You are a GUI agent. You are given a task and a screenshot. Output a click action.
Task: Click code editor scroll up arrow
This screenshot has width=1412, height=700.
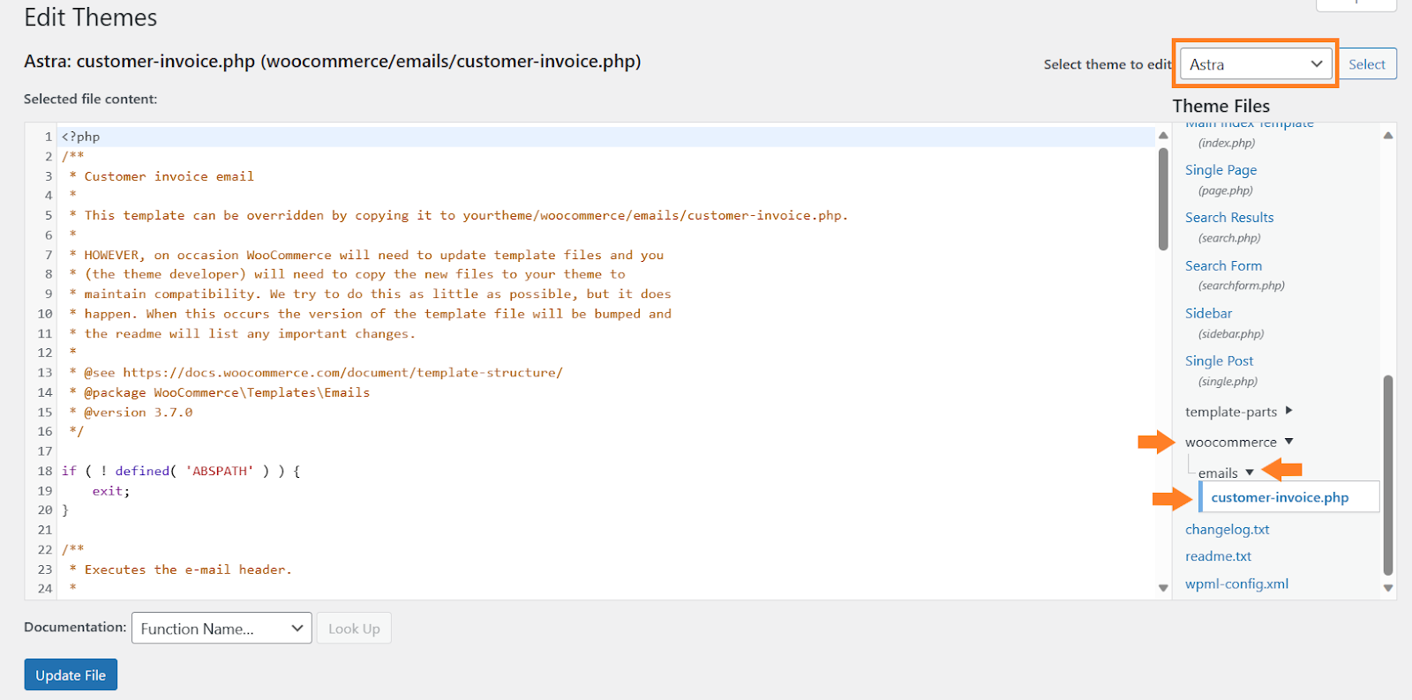tap(1163, 135)
